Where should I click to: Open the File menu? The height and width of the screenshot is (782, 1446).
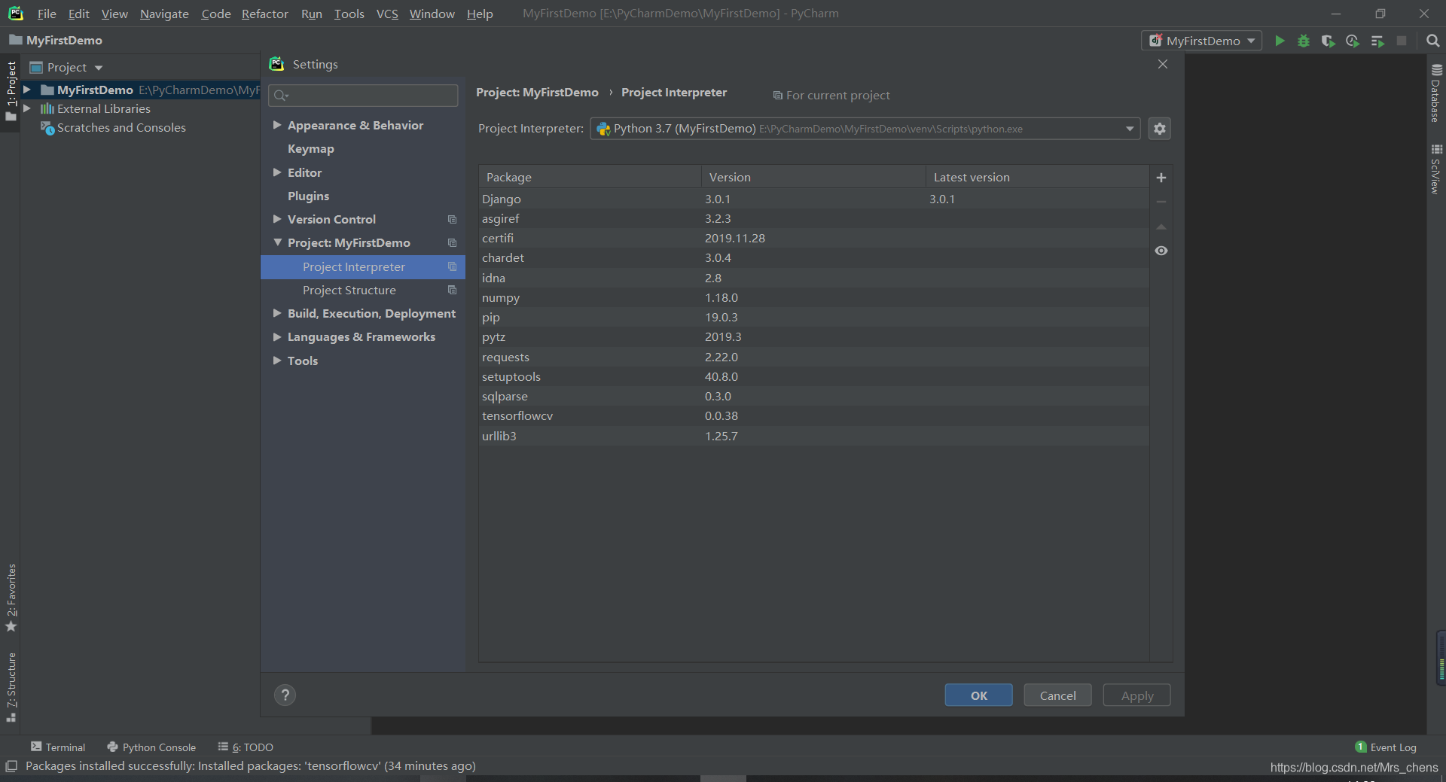[x=47, y=14]
